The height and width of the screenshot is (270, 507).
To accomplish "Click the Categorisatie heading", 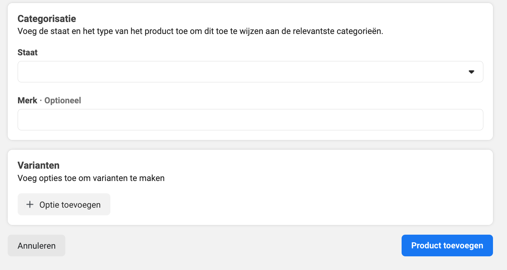I will click(x=47, y=19).
